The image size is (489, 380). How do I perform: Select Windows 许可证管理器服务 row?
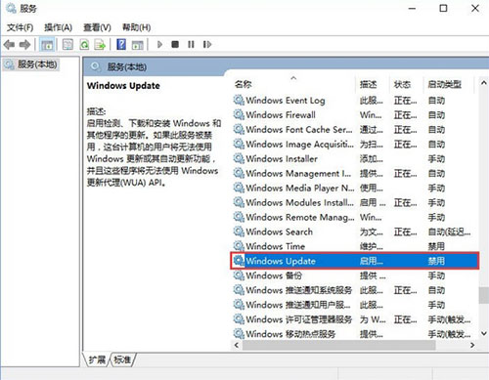click(354, 319)
